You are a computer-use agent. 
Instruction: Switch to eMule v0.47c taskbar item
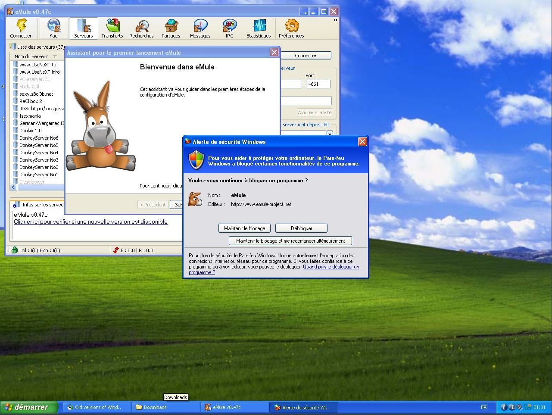tap(234, 407)
